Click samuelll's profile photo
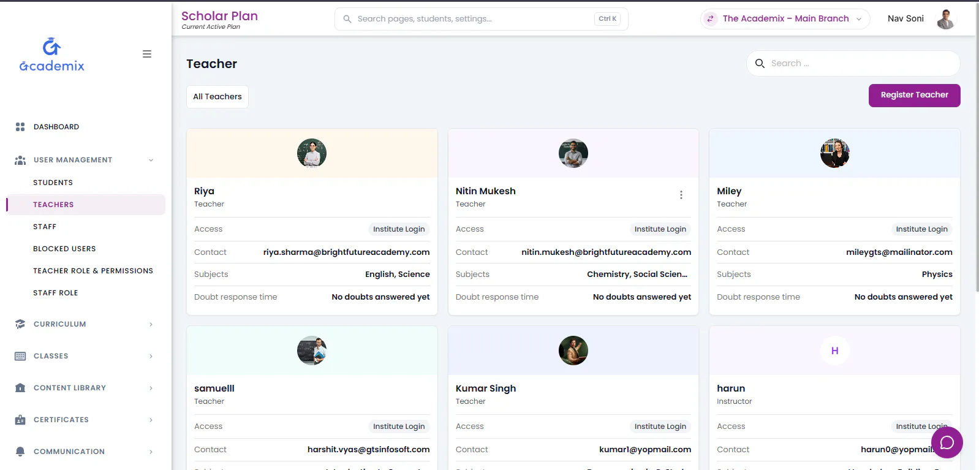979x470 pixels. [312, 351]
